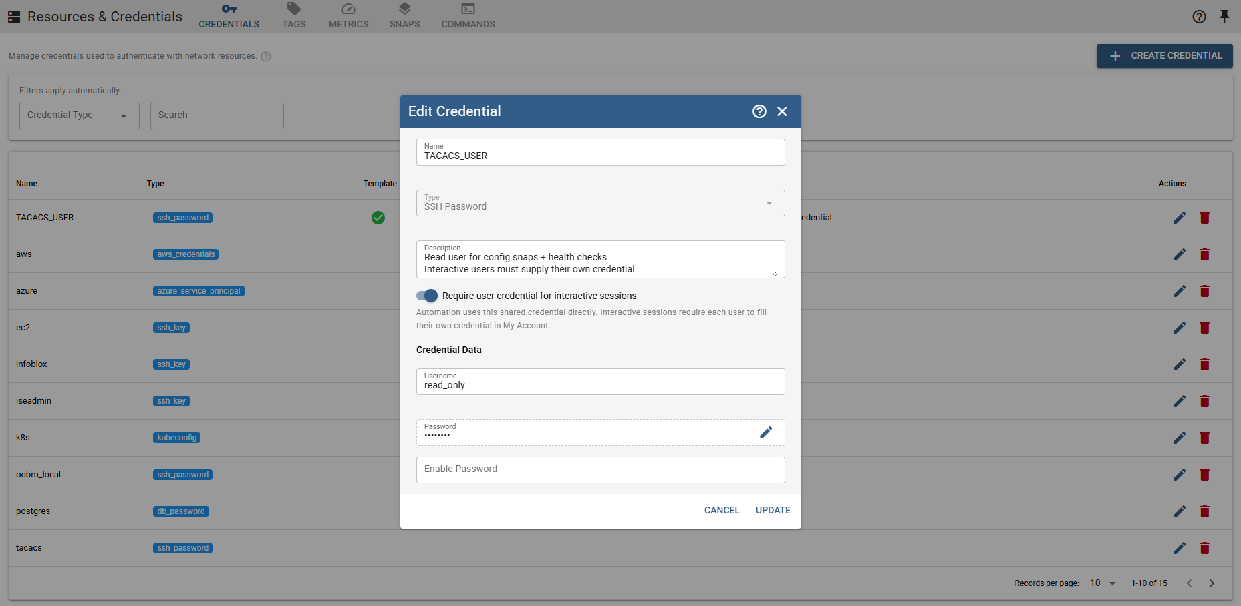Click help icon beside manage credentials description
Viewport: 1241px width, 606px height.
click(x=266, y=57)
